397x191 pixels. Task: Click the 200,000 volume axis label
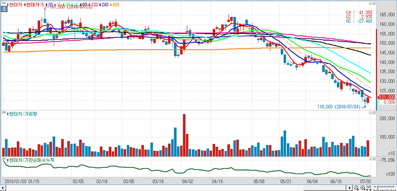(386, 118)
